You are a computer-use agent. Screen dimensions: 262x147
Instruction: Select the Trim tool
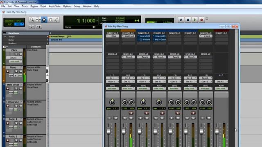tap(38, 20)
